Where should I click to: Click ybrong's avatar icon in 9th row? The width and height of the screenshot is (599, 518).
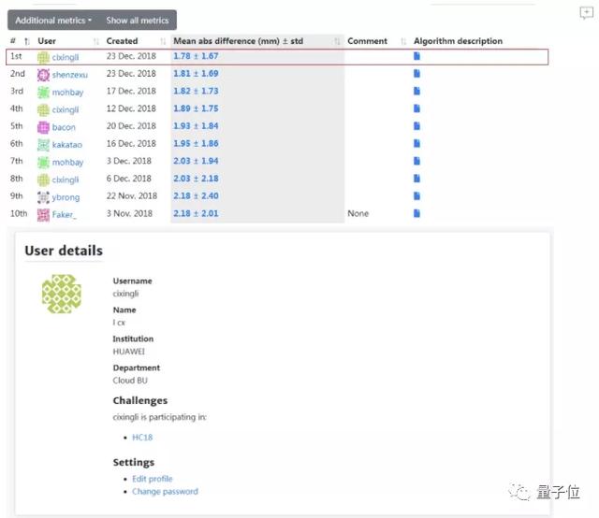(44, 197)
